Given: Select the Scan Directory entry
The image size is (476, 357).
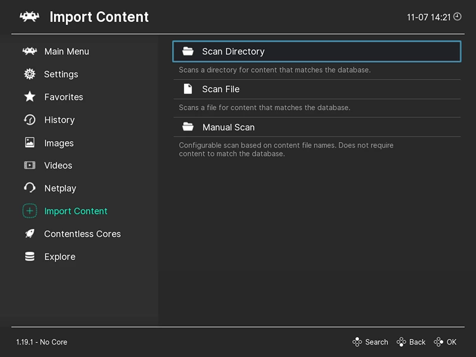Looking at the screenshot, I should 317,51.
